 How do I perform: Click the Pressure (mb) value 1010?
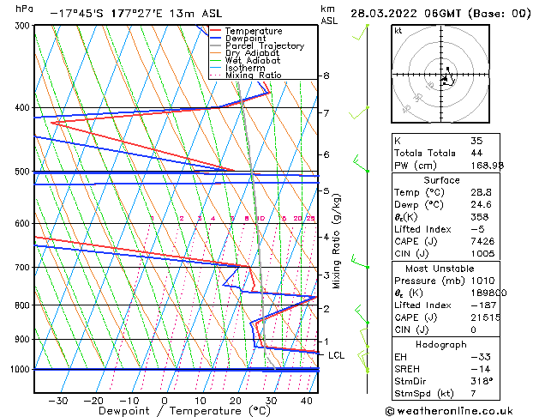click(x=482, y=281)
